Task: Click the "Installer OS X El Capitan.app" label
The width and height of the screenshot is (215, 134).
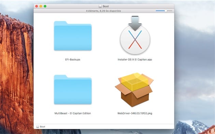Action: pyautogui.click(x=135, y=59)
